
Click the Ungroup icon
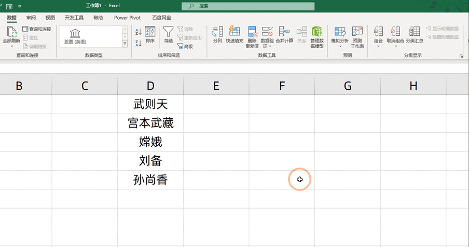(395, 32)
